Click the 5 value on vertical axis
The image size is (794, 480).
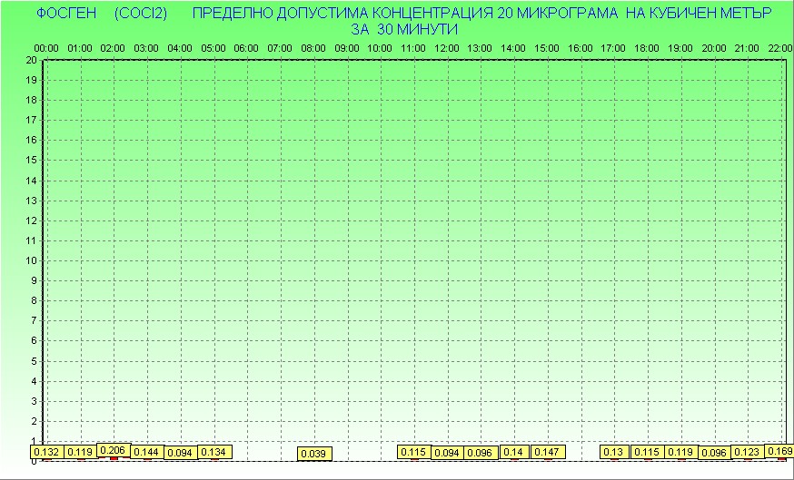click(34, 360)
